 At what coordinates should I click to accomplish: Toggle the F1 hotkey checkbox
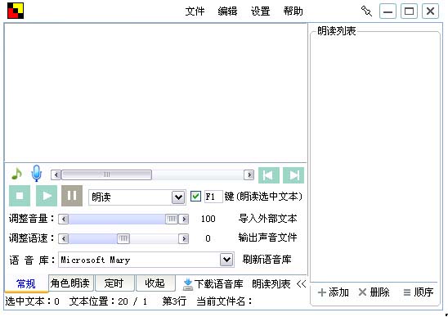pos(195,197)
